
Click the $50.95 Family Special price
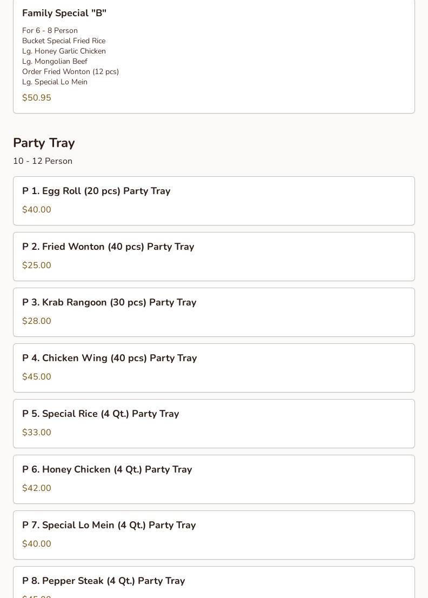pos(37,98)
